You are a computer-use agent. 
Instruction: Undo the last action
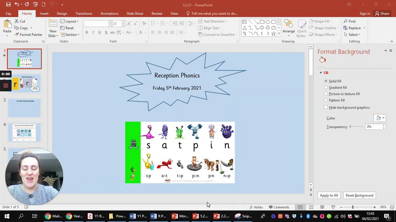point(16,5)
